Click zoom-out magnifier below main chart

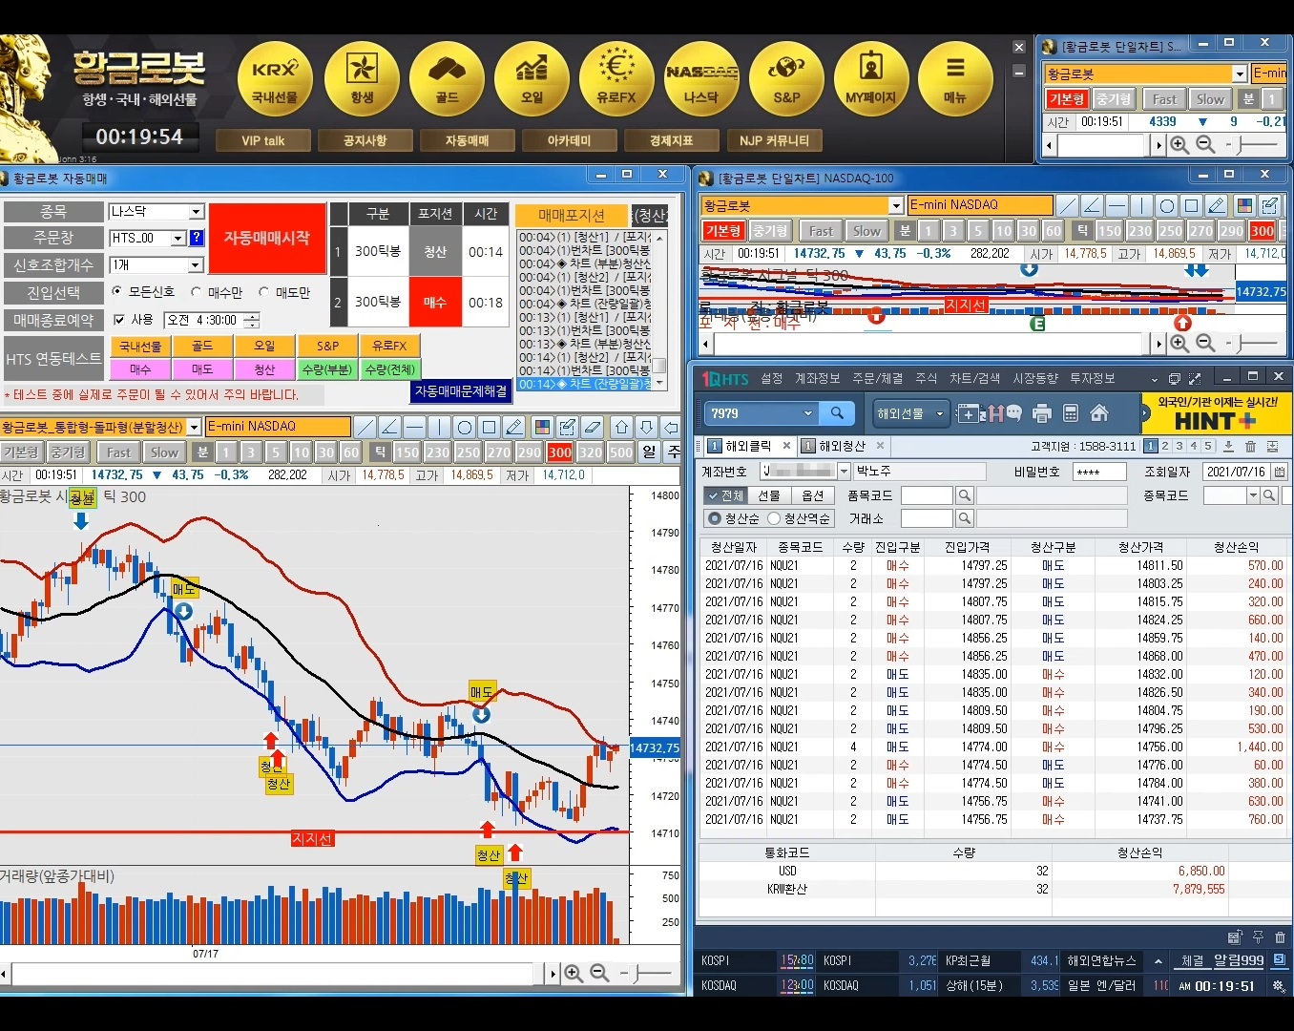click(599, 973)
